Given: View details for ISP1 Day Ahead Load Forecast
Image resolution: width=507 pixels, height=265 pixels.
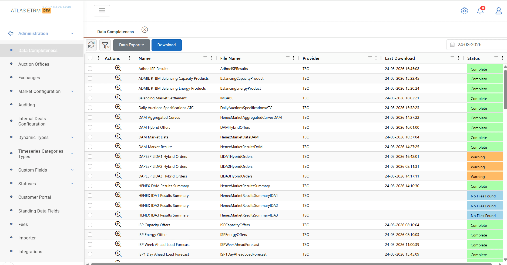Looking at the screenshot, I should 118,254.
